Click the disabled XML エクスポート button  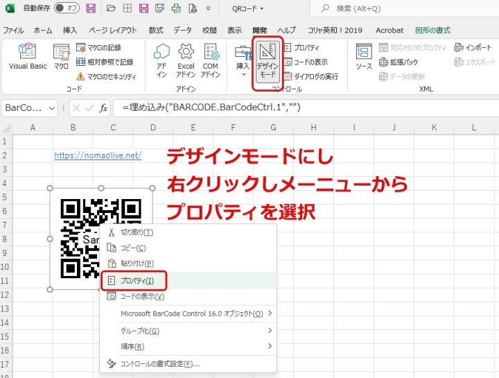(x=475, y=62)
